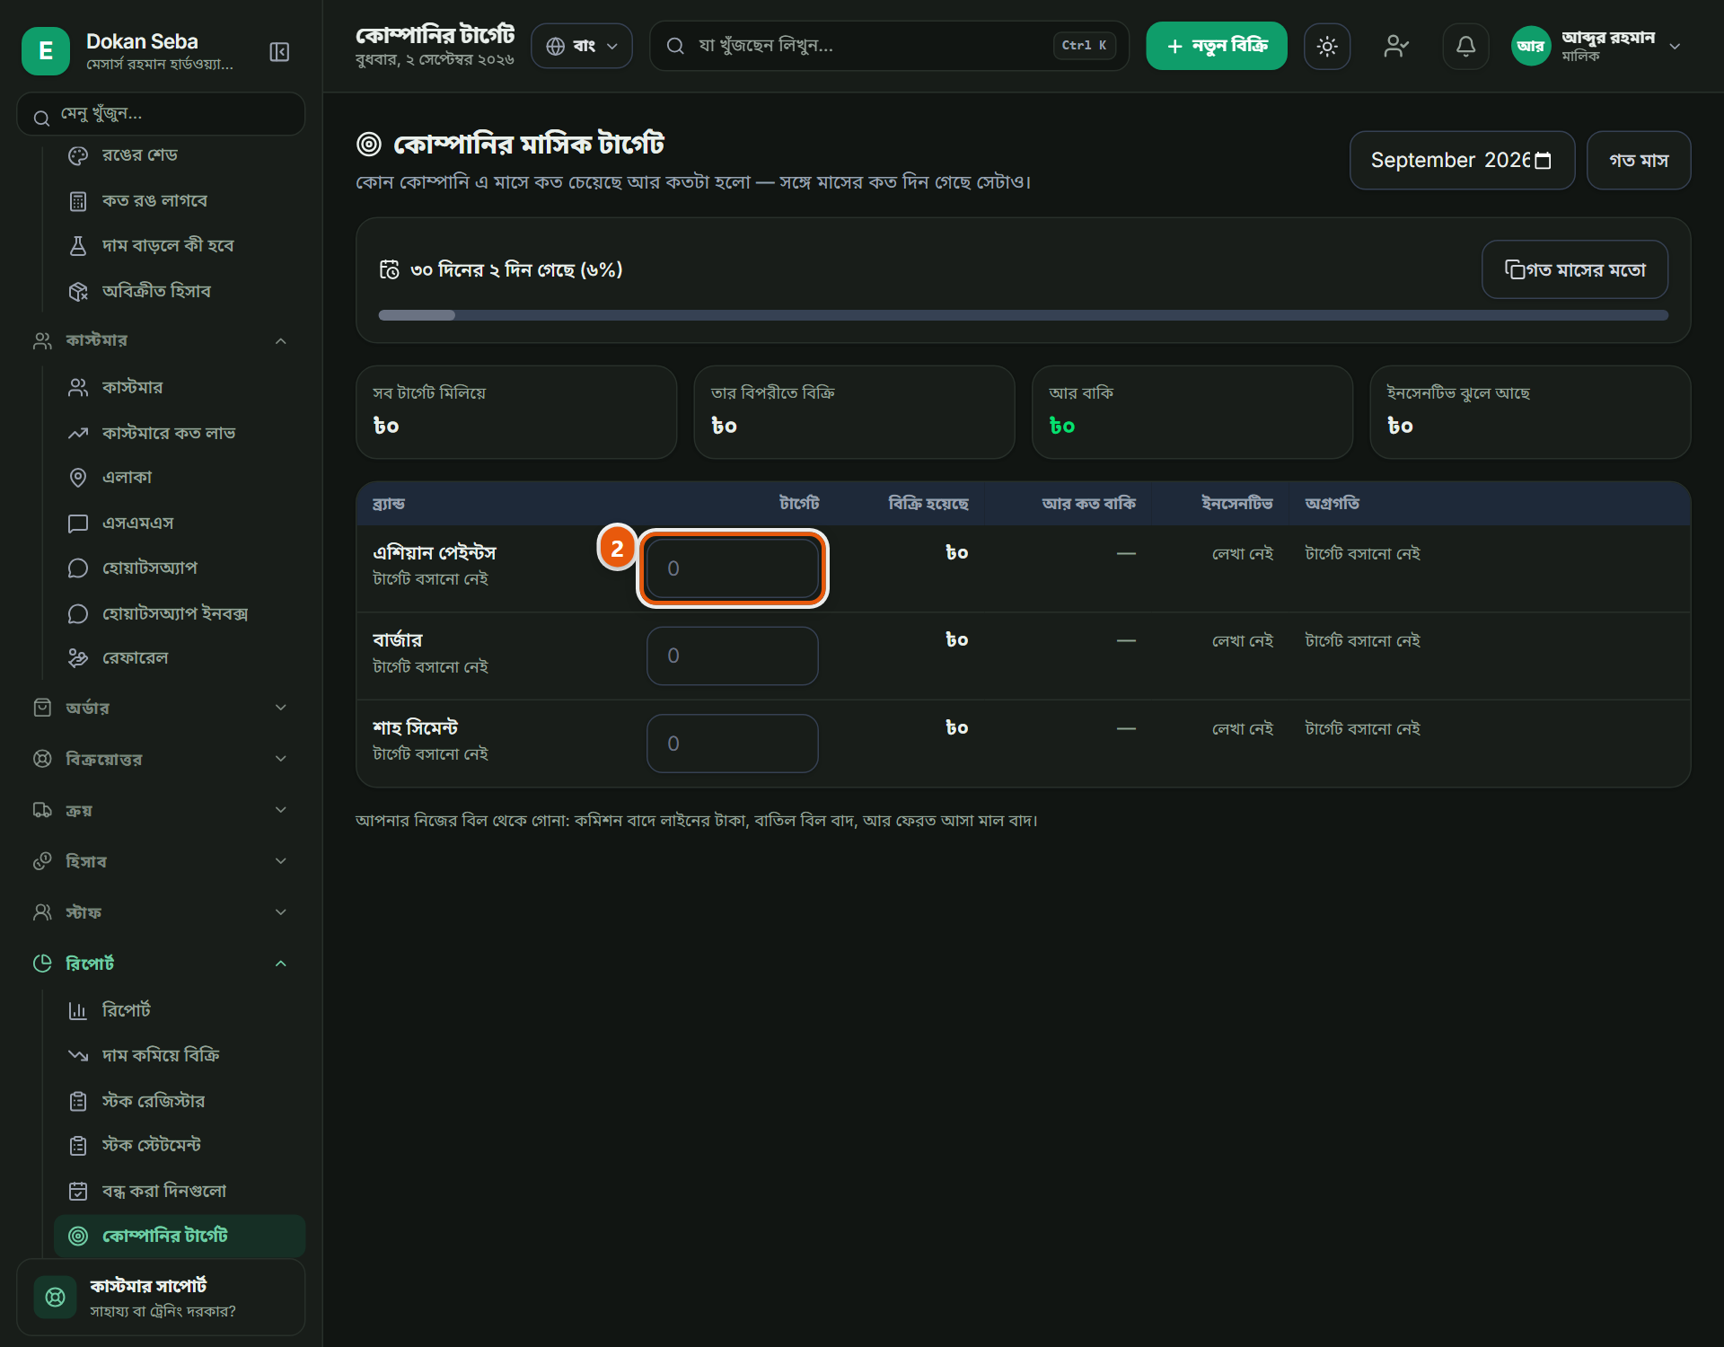Click the top search box 'যা খুঁজছেন লিখুন'
This screenshot has height=1347, width=1724.
[x=889, y=46]
